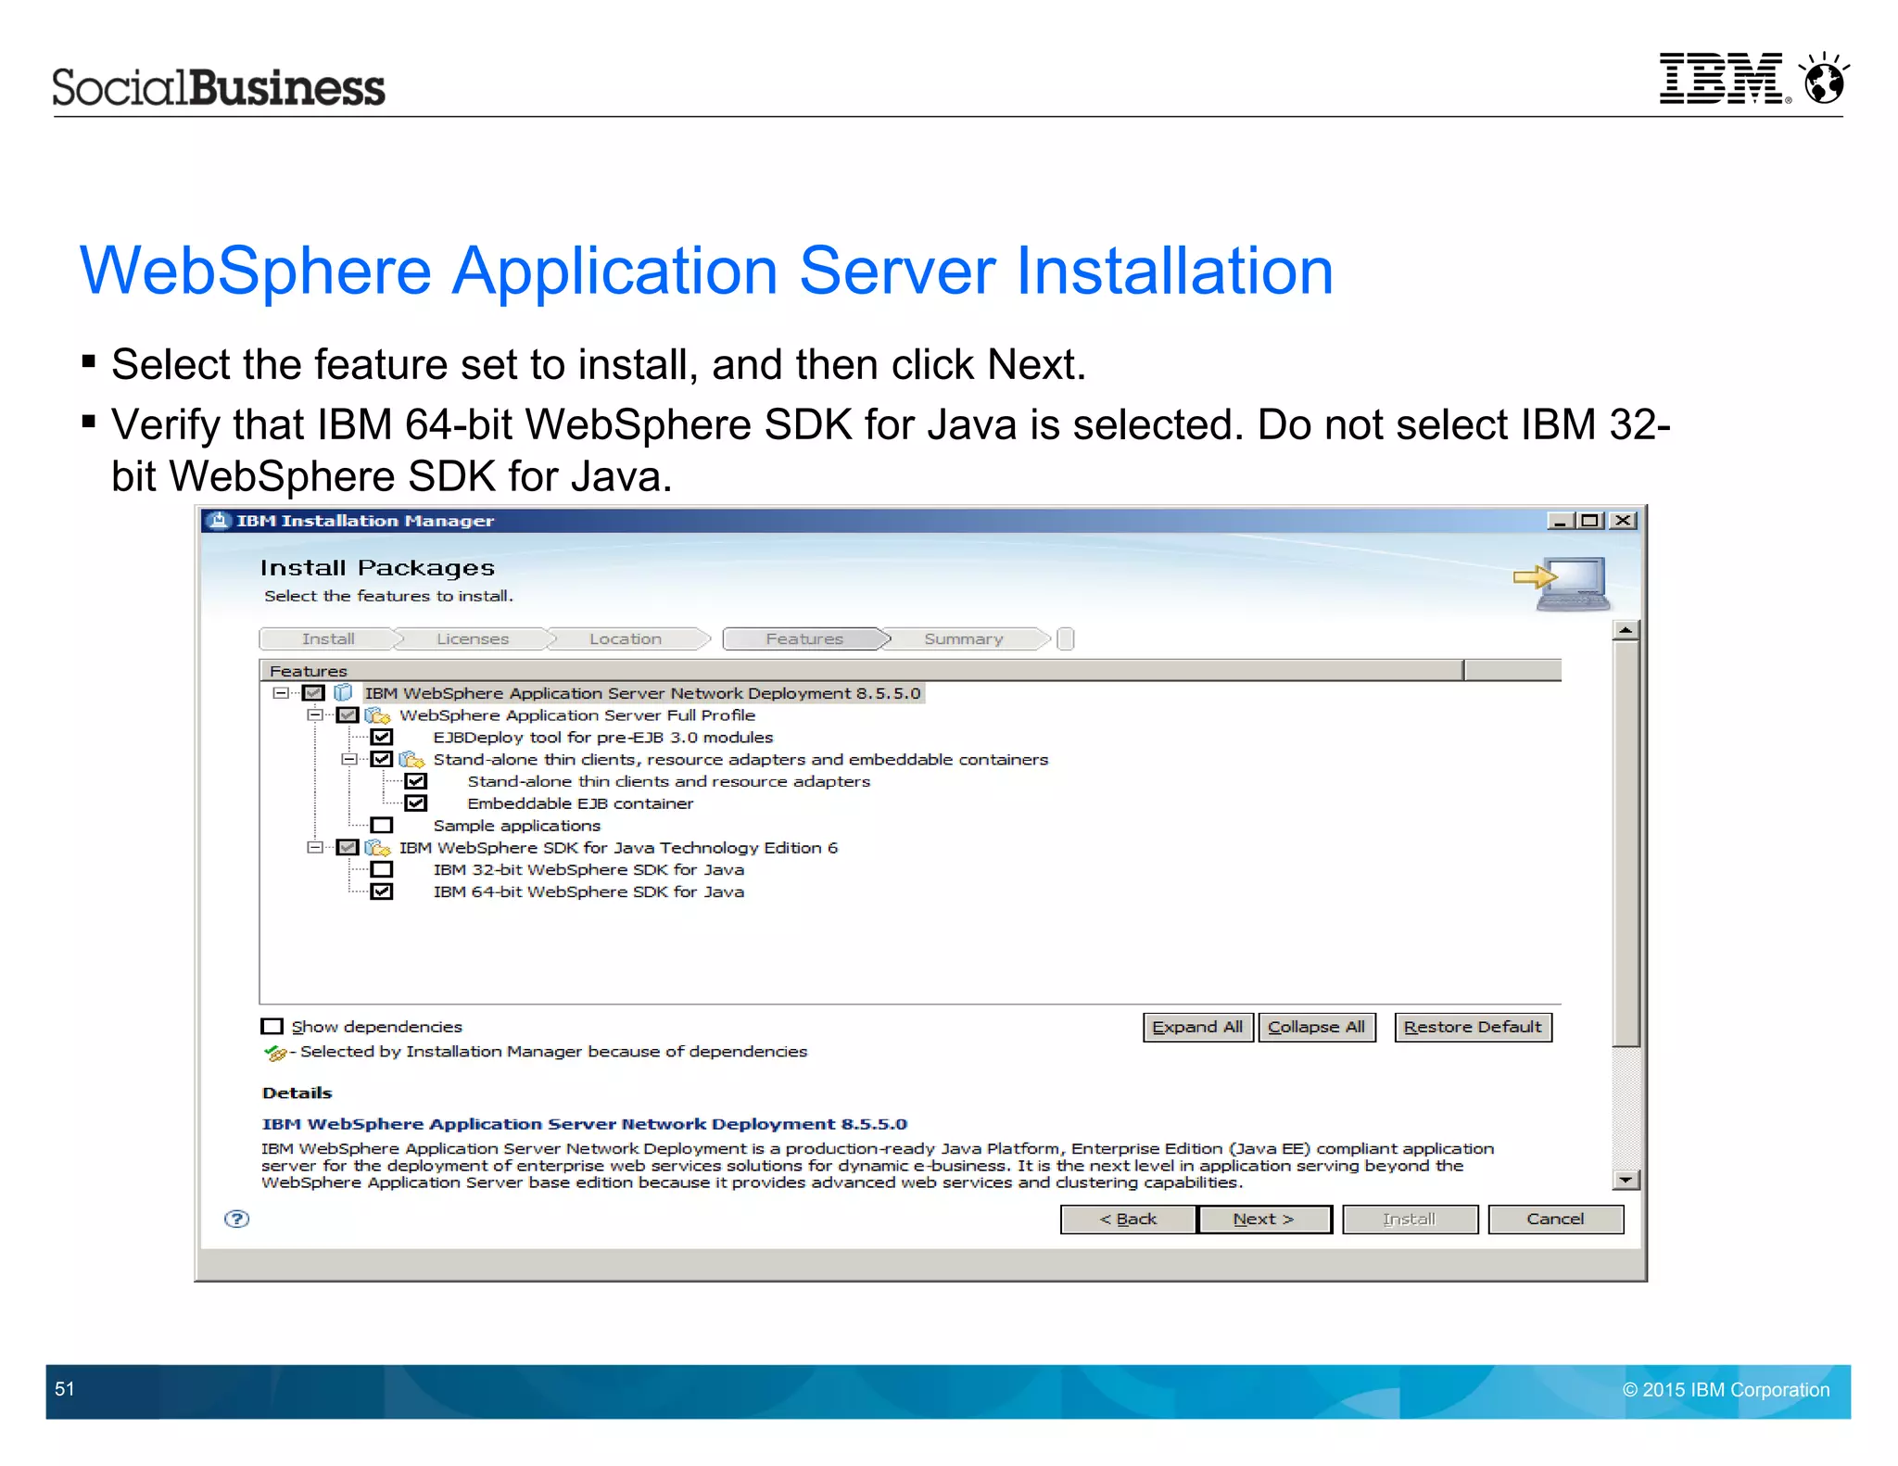Toggle WebSphere Application Server Full Profile checkbox
1898x1466 pixels.
tap(348, 714)
